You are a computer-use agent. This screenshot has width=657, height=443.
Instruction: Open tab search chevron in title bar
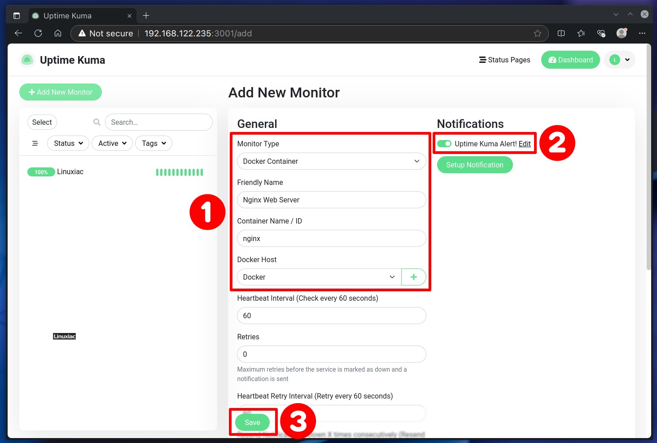click(x=616, y=14)
